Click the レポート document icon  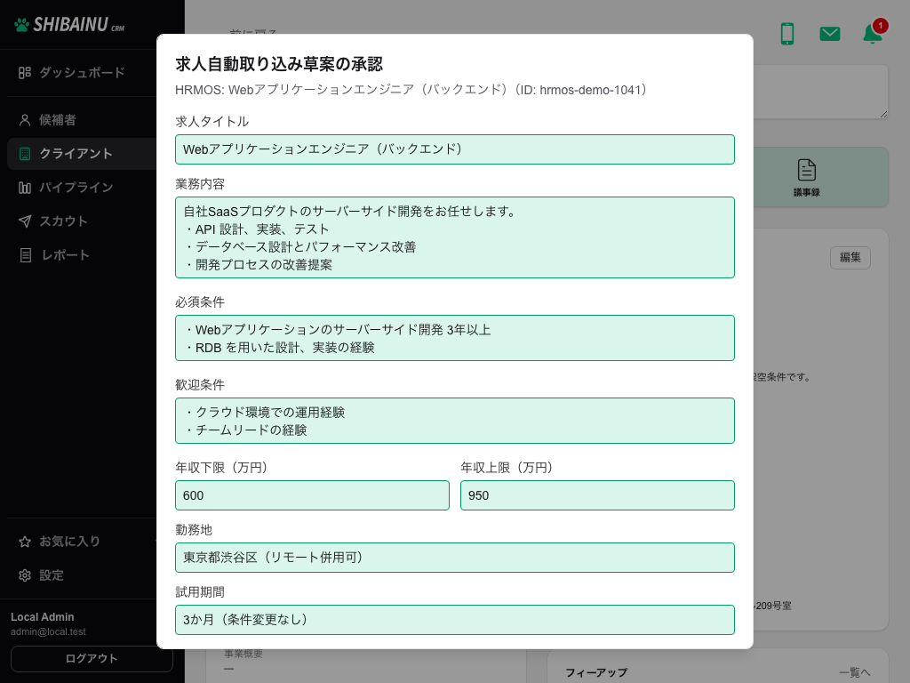pos(25,255)
